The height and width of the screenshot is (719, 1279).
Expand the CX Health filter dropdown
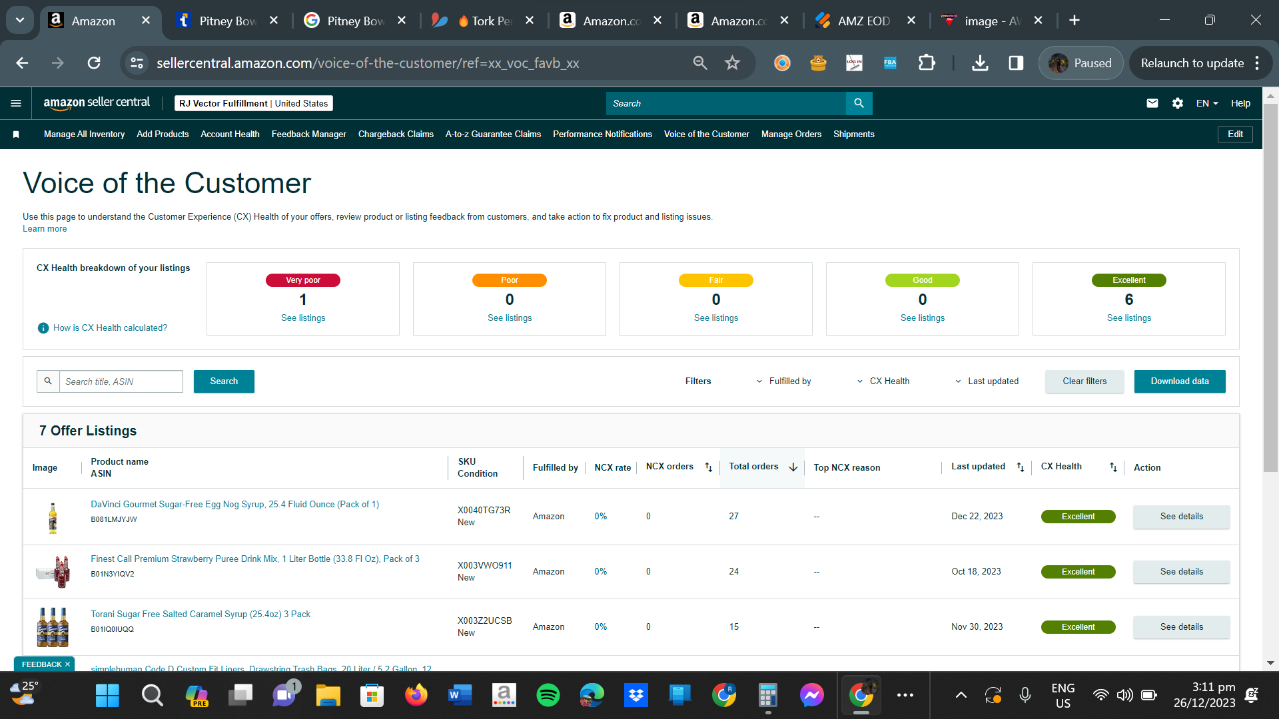[x=883, y=381]
